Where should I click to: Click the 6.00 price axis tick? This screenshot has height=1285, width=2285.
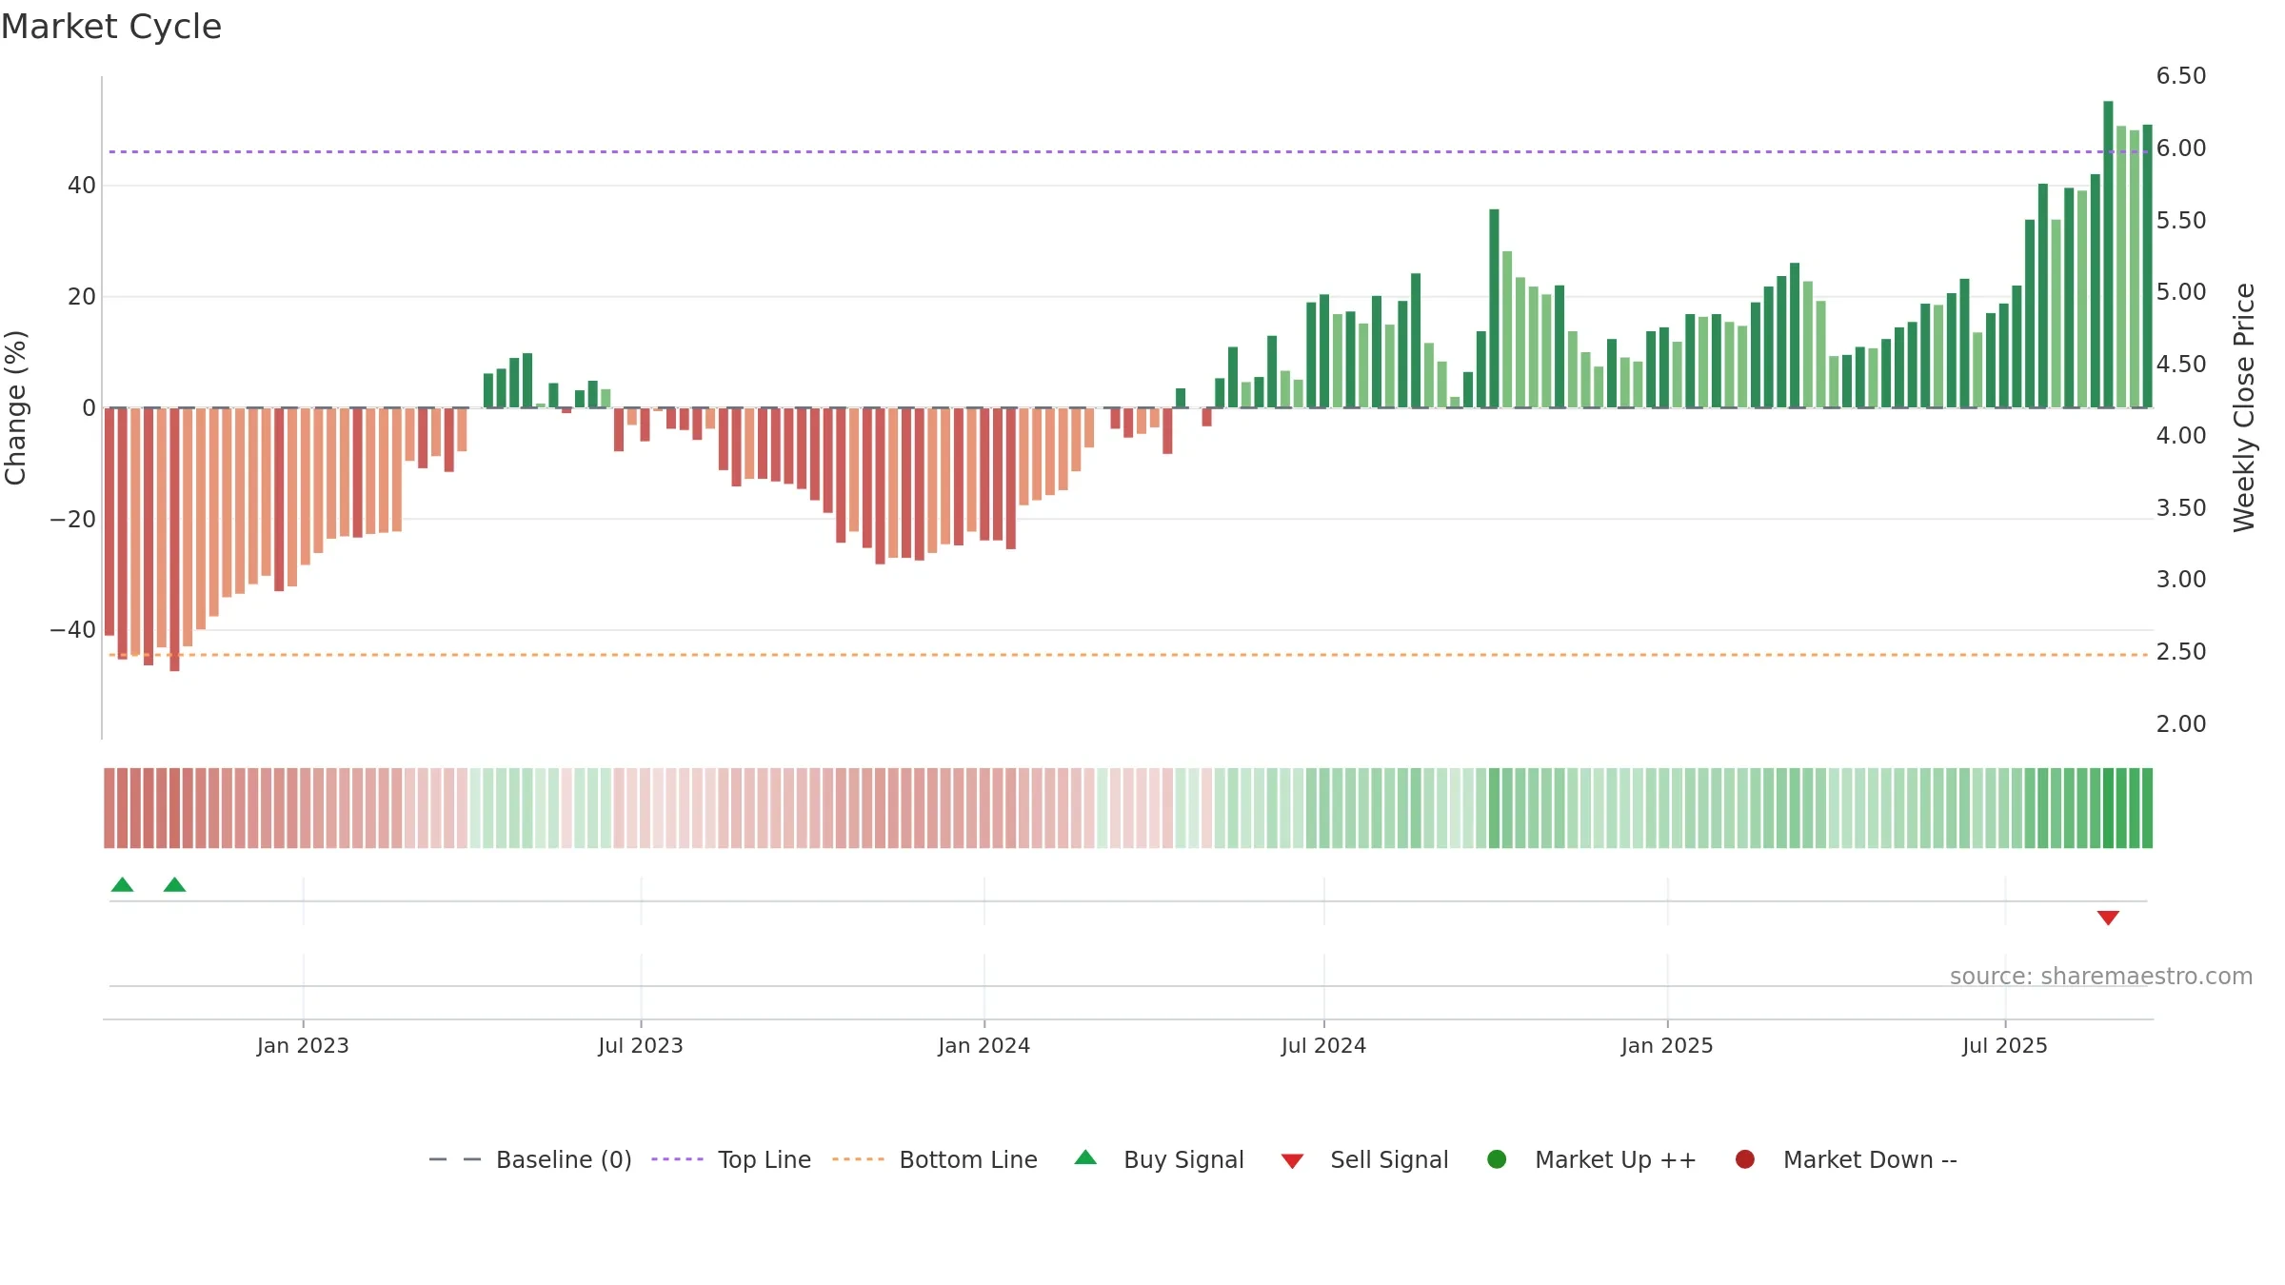2181,148
